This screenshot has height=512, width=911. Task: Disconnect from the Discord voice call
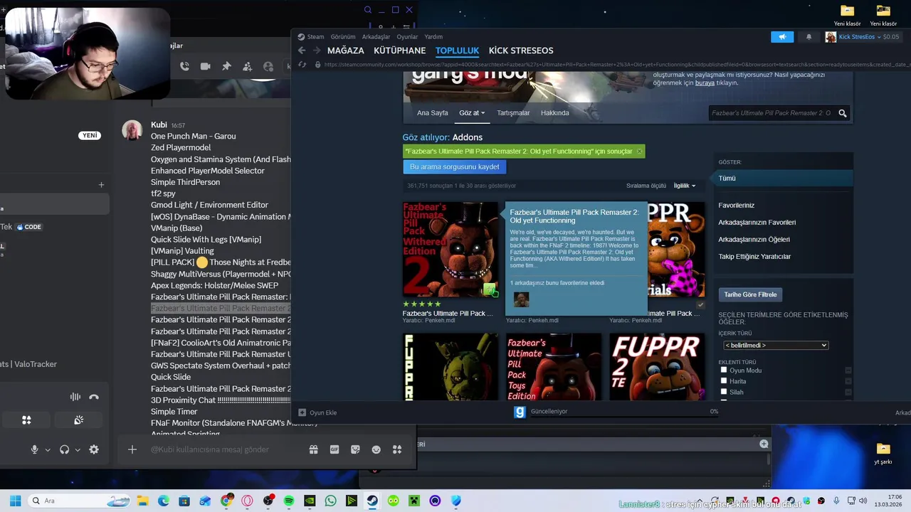click(x=94, y=398)
